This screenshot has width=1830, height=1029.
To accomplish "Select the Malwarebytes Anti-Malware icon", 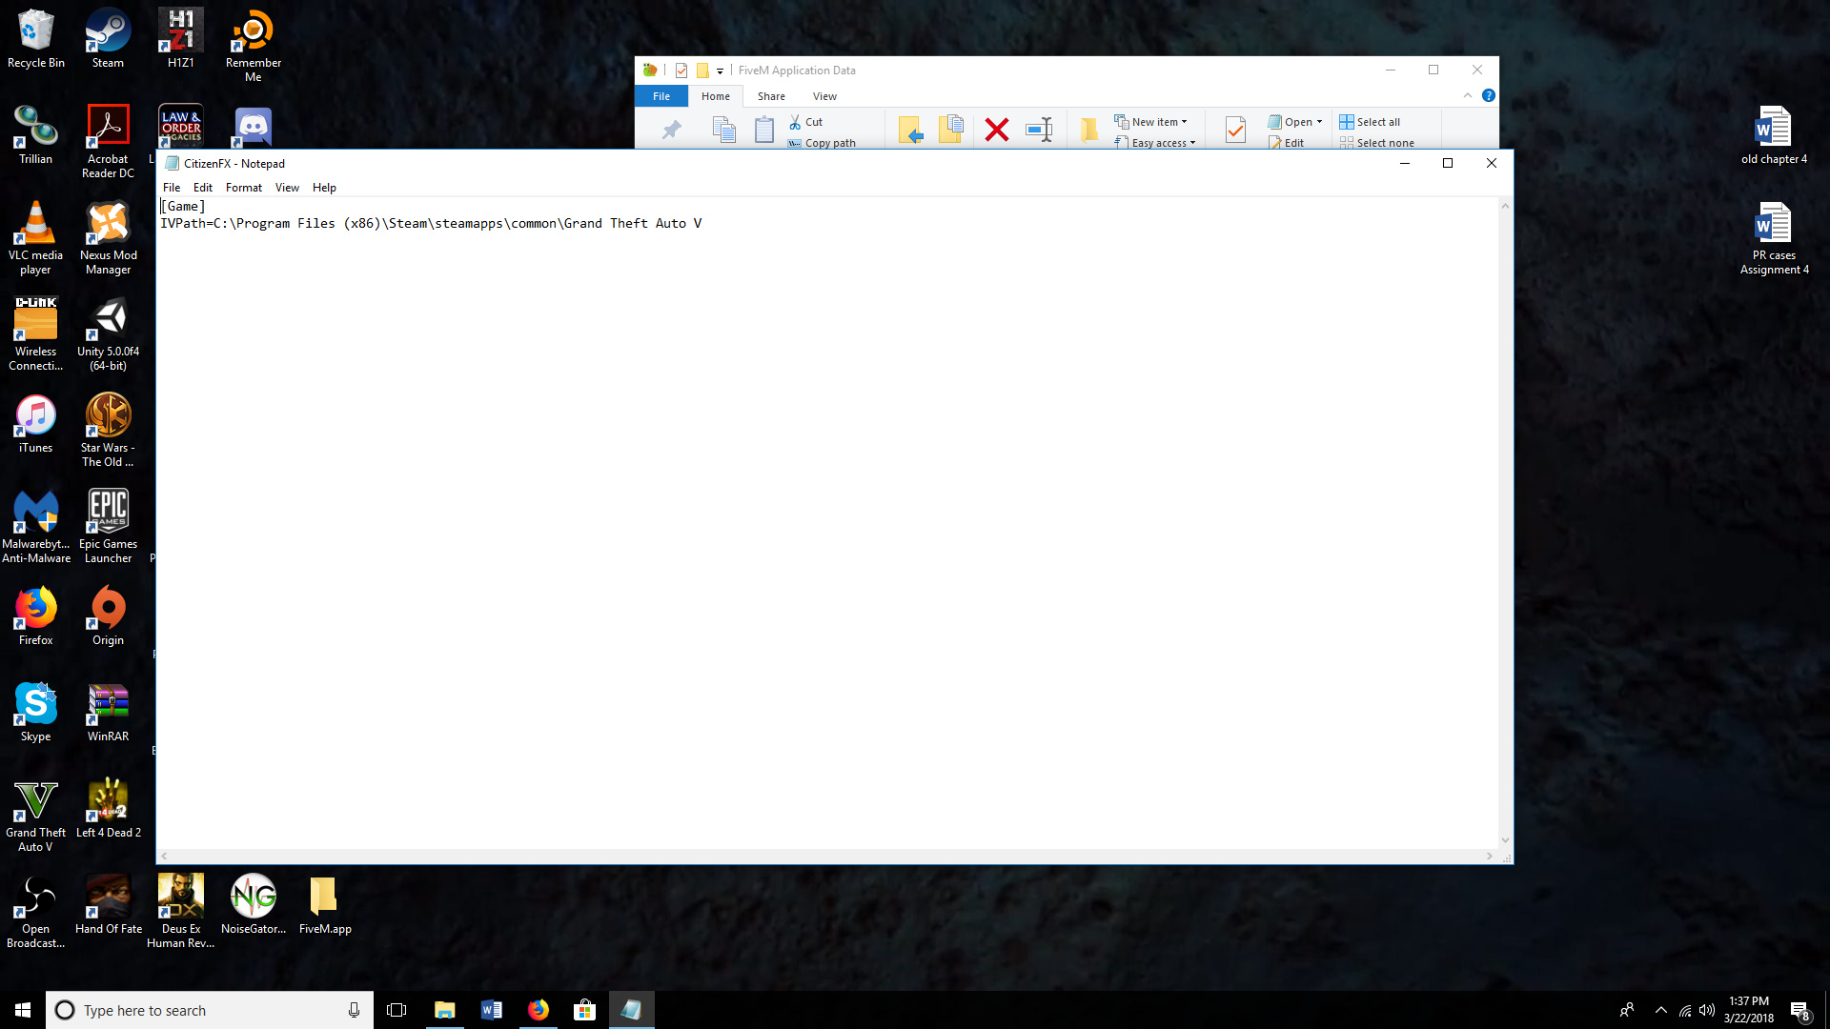I will (36, 526).
